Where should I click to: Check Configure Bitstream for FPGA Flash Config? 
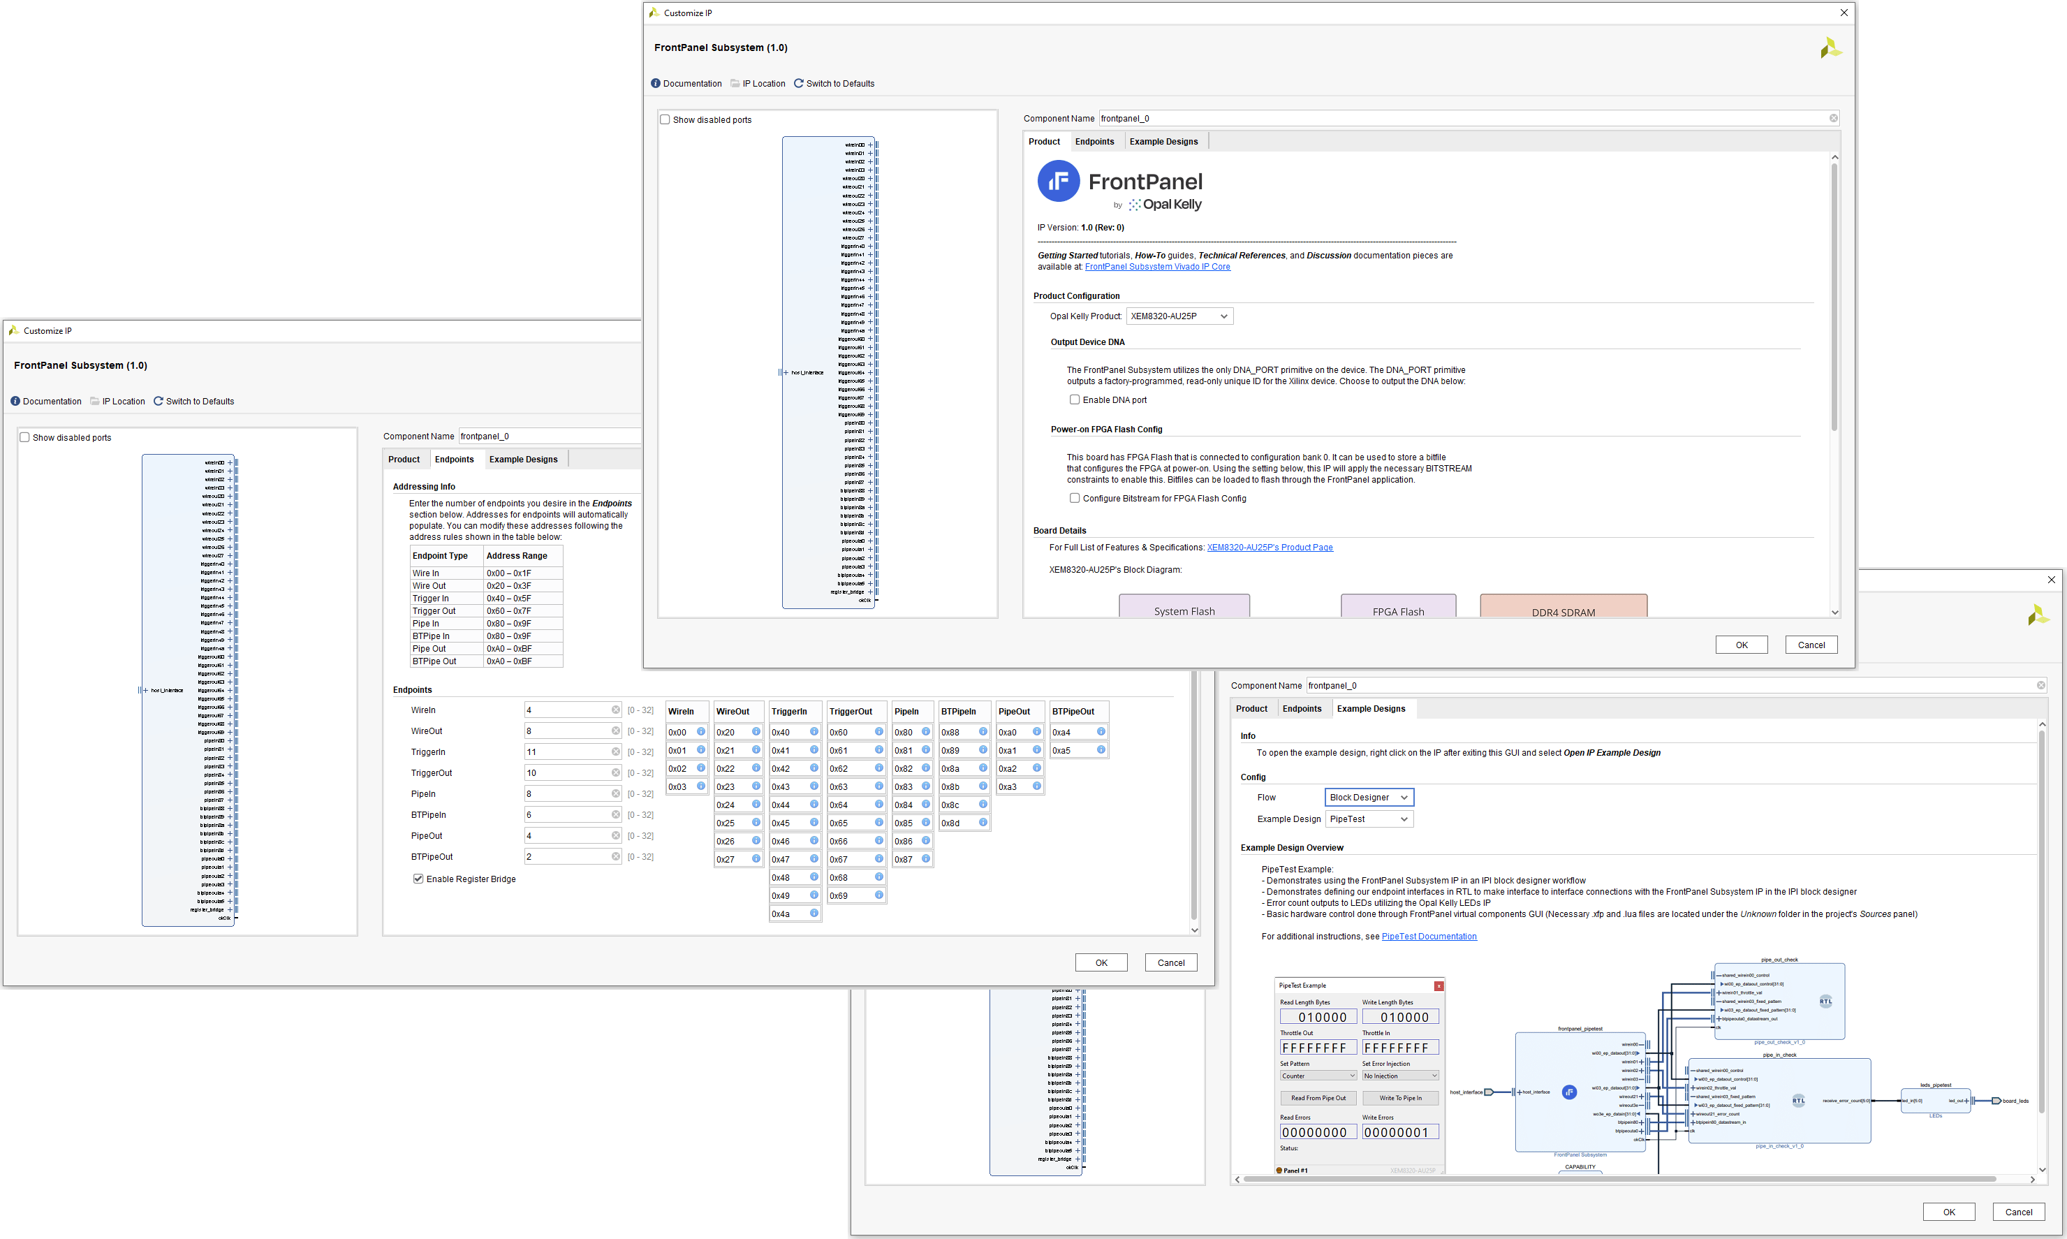[1075, 499]
